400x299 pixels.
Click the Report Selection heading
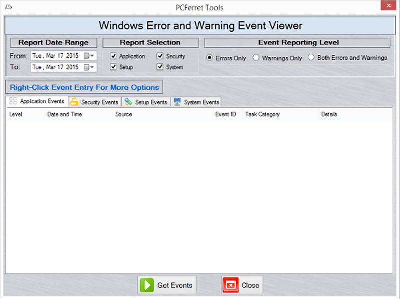151,42
